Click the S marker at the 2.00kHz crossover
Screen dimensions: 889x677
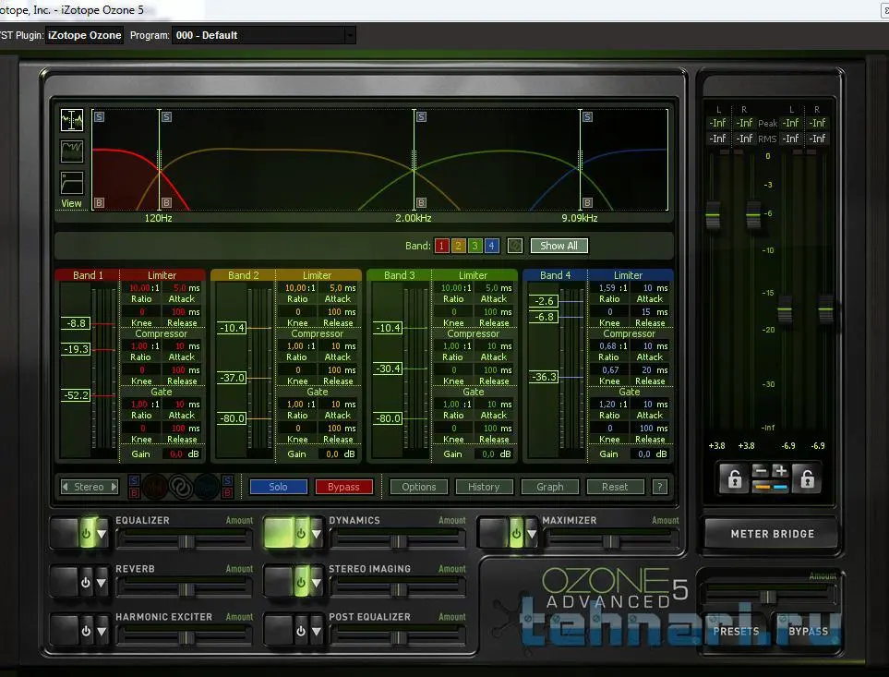click(421, 116)
